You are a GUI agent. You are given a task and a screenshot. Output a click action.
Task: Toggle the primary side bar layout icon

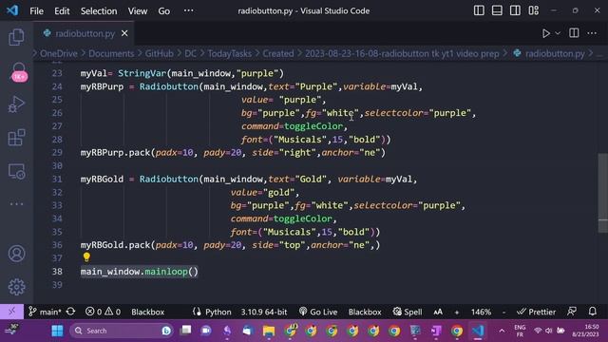[x=479, y=10]
